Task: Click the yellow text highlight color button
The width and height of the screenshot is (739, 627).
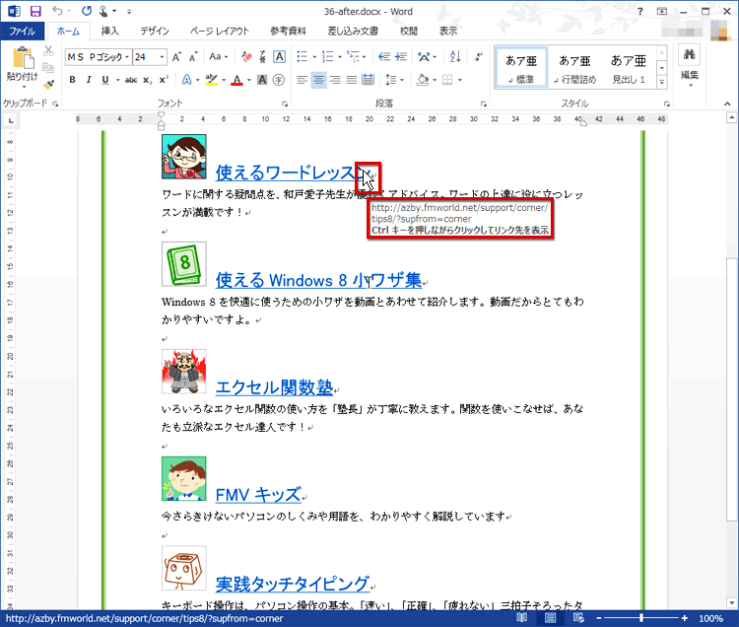Action: point(211,80)
